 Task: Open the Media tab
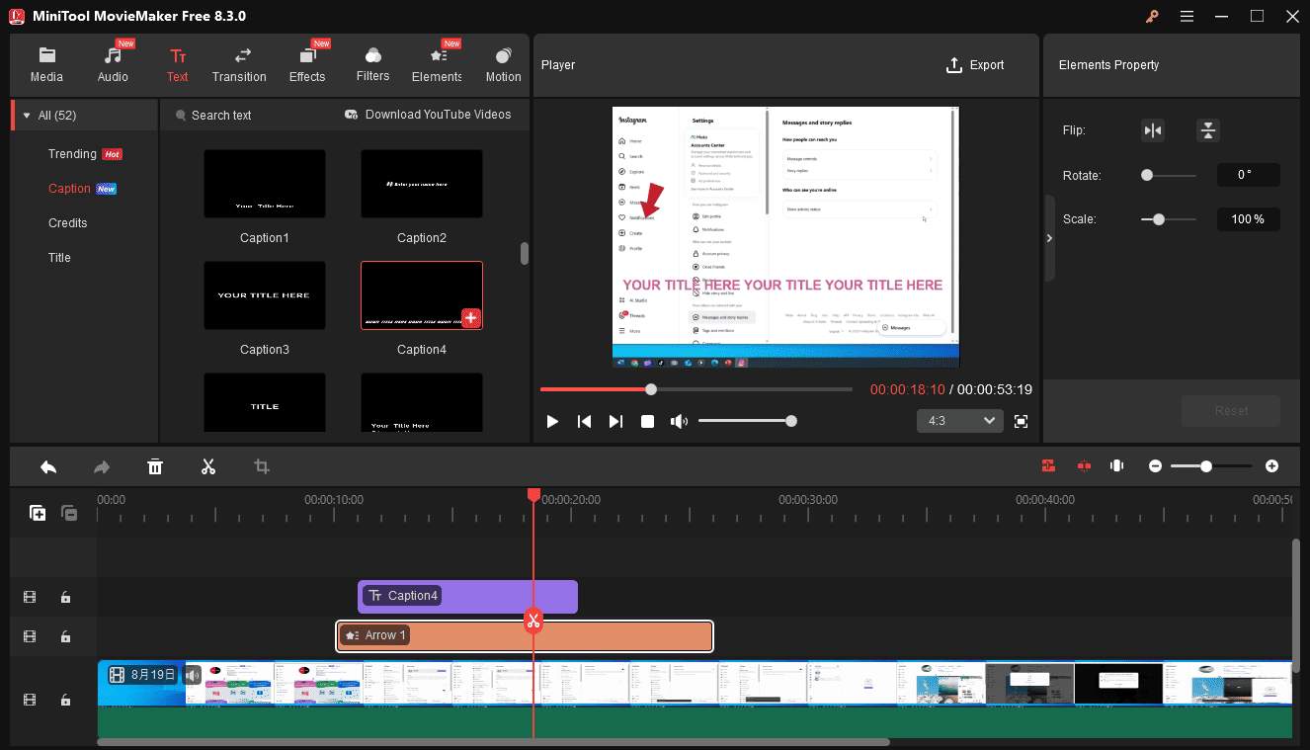pyautogui.click(x=46, y=65)
